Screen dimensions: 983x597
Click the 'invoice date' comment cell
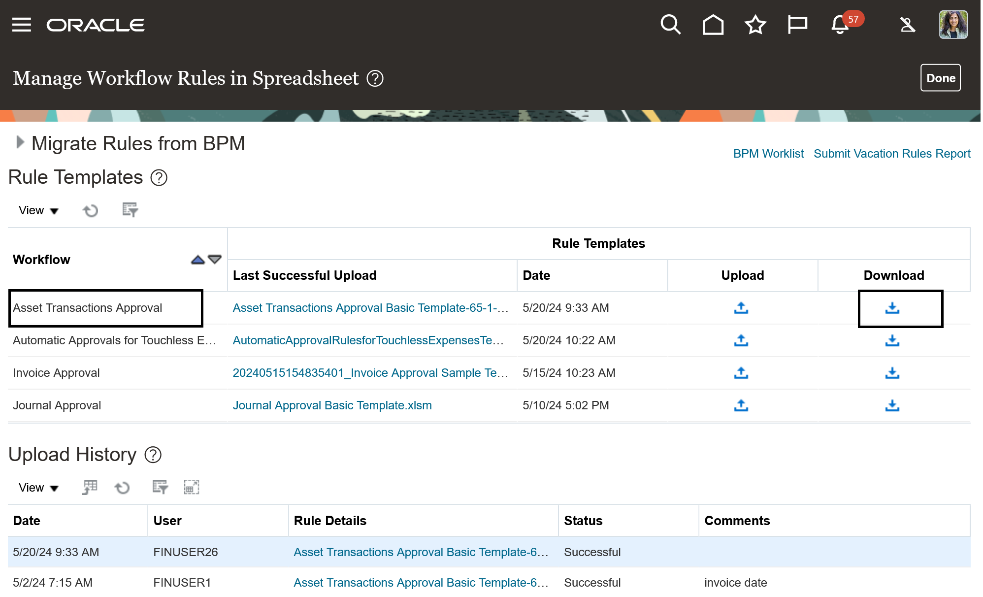point(735,583)
